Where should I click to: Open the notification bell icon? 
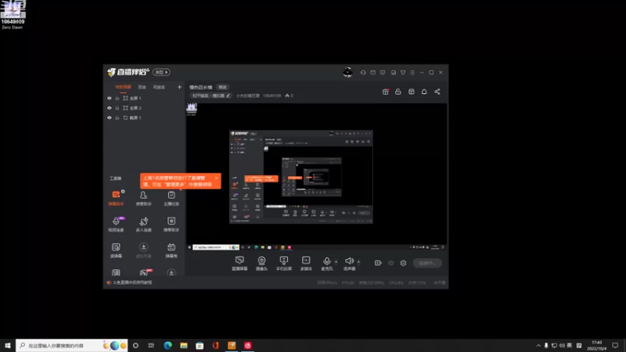424,92
